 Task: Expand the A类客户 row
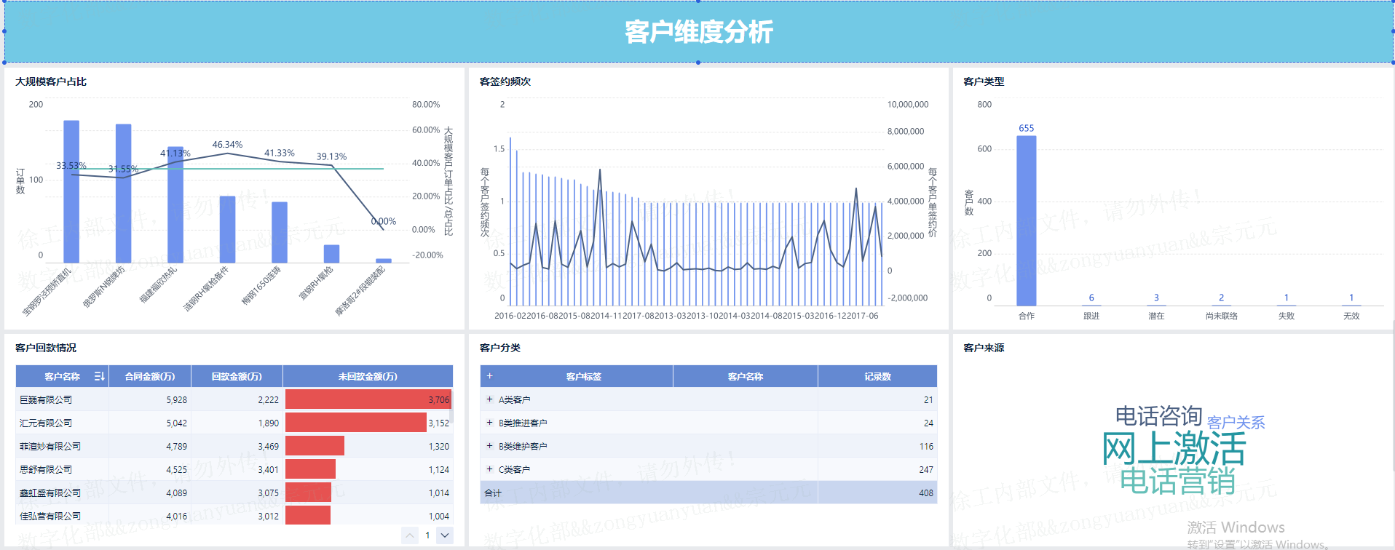pyautogui.click(x=490, y=399)
